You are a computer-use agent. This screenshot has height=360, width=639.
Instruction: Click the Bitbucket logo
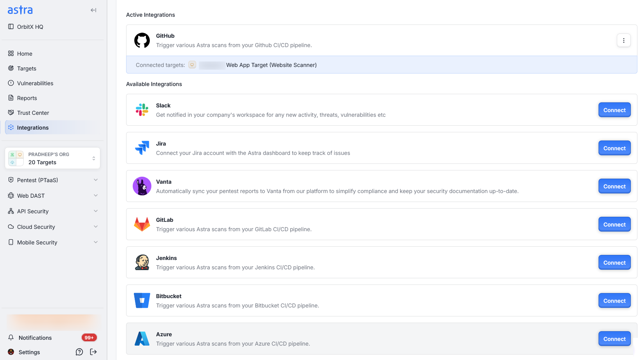[x=142, y=300]
